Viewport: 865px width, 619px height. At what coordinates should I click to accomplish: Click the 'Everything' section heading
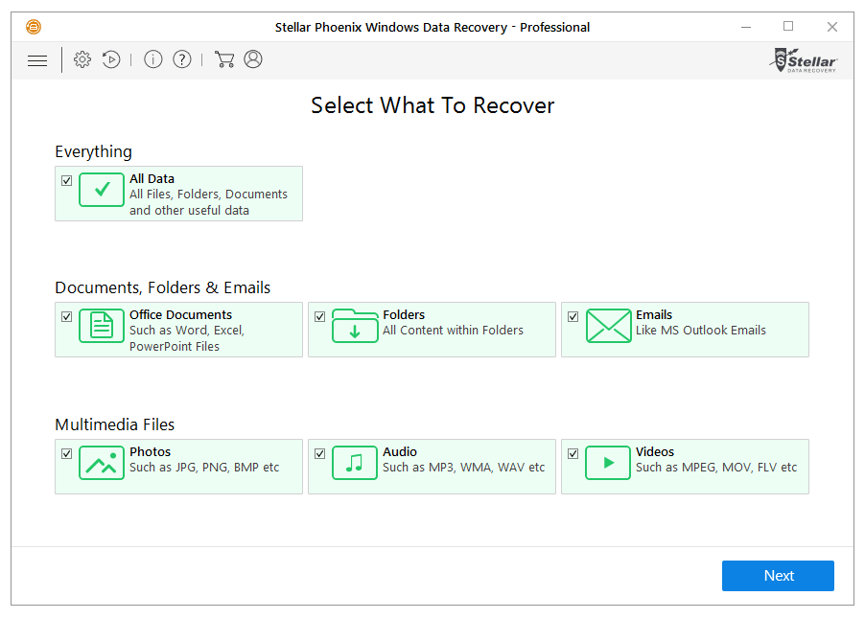[x=94, y=151]
